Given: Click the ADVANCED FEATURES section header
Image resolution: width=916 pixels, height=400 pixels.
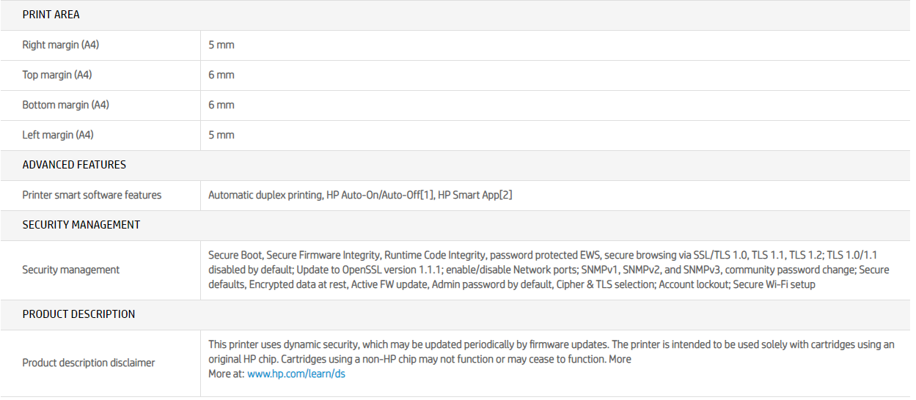Looking at the screenshot, I should (x=74, y=165).
